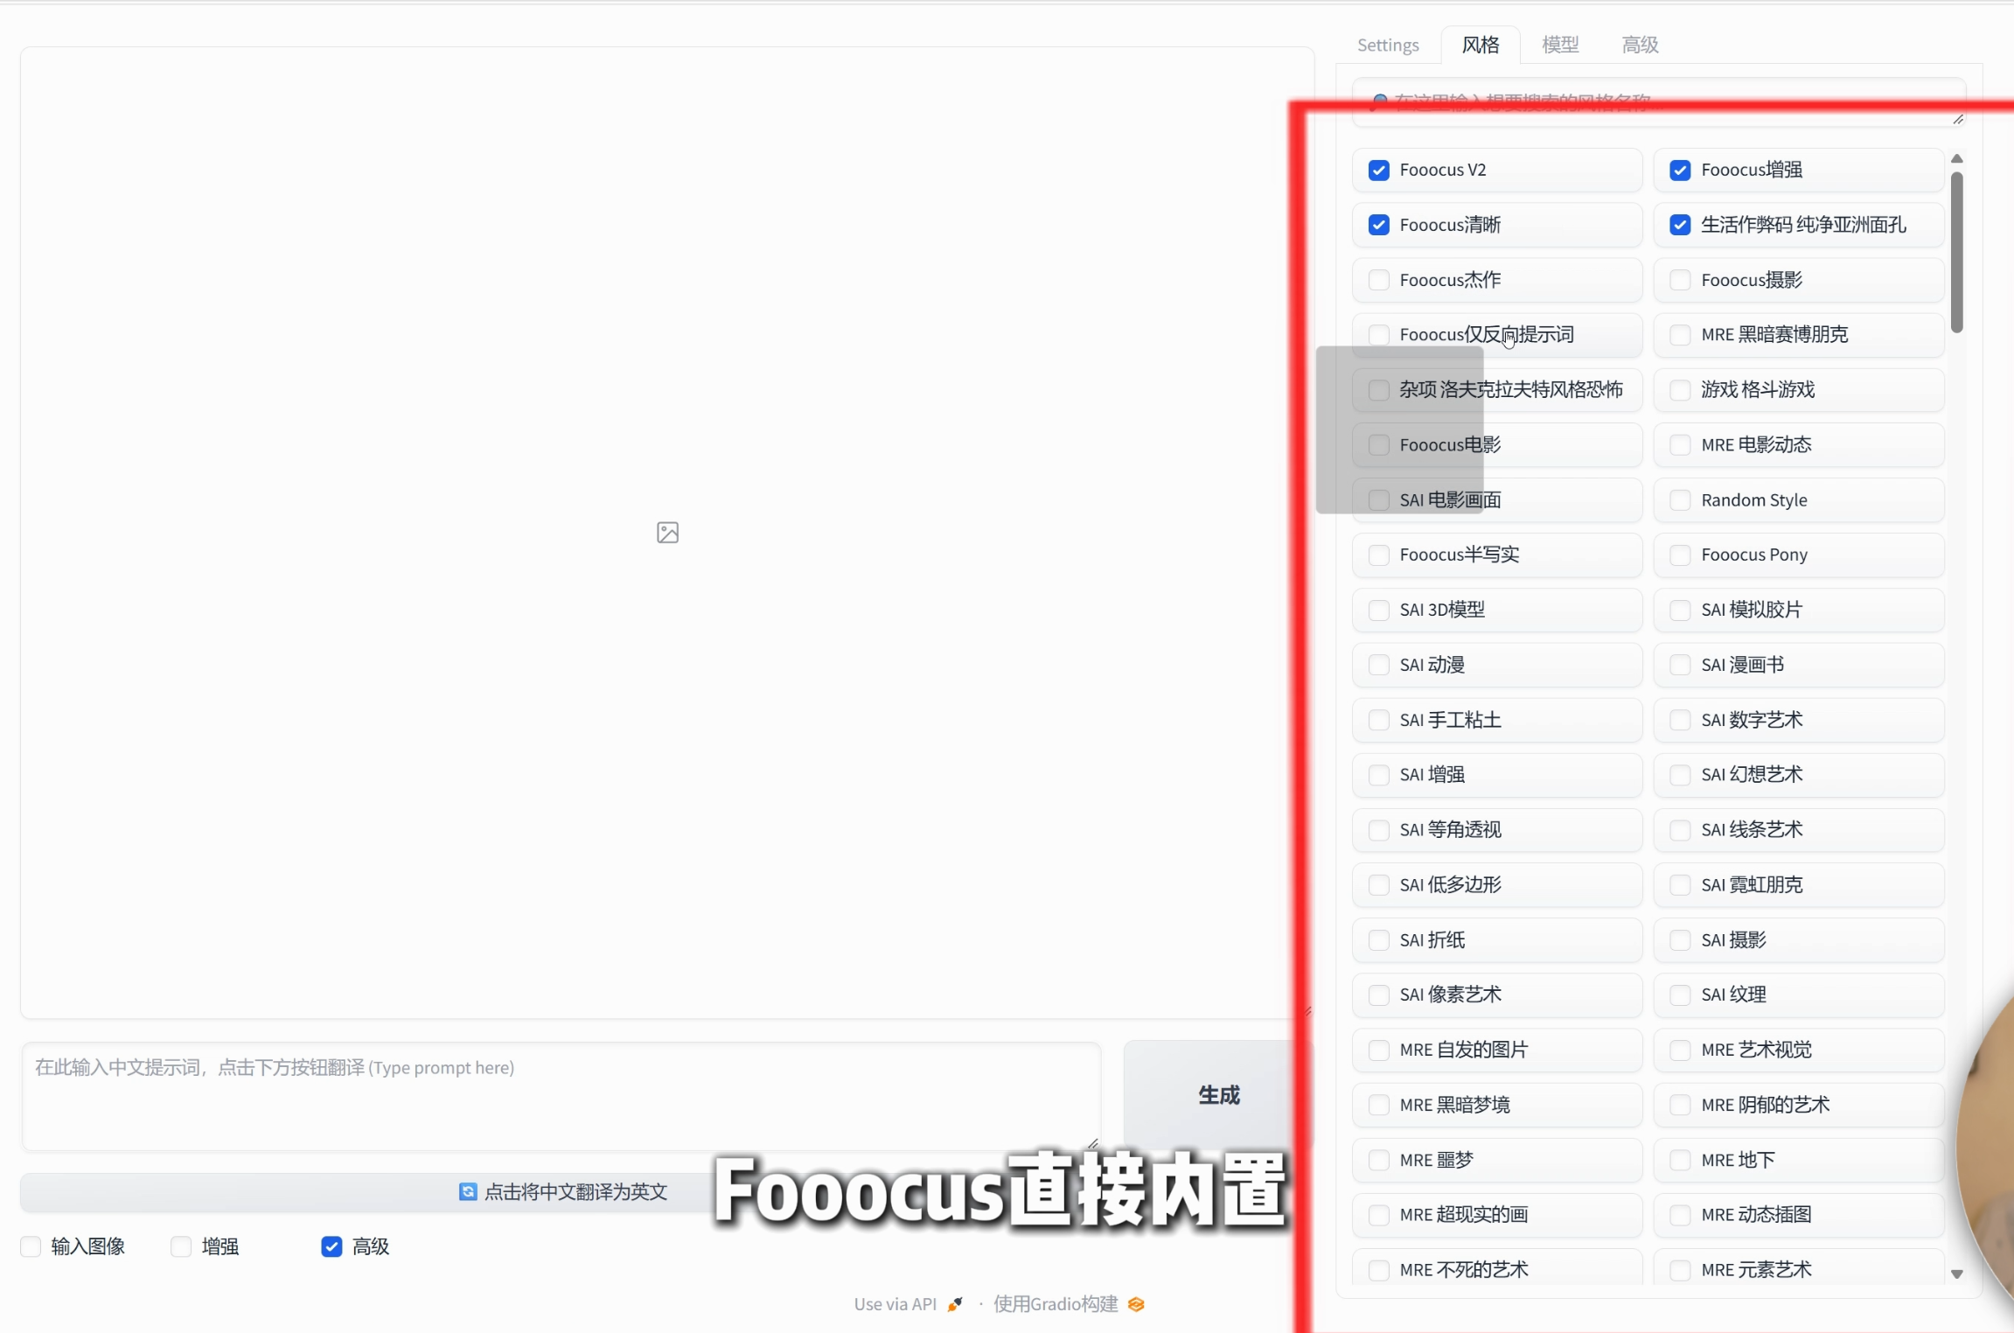Open the 使用Gradio构建 link
The width and height of the screenshot is (2014, 1333).
coord(1070,1304)
